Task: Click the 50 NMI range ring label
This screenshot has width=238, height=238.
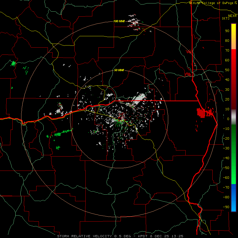Action: click(119, 70)
